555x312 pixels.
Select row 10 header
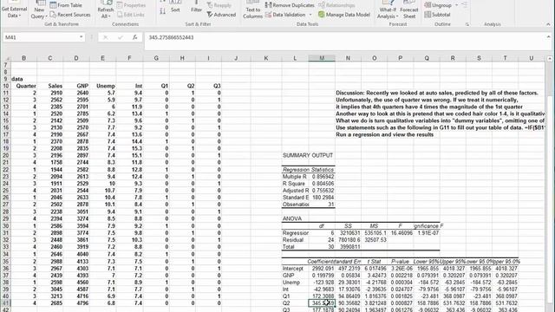coord(5,86)
